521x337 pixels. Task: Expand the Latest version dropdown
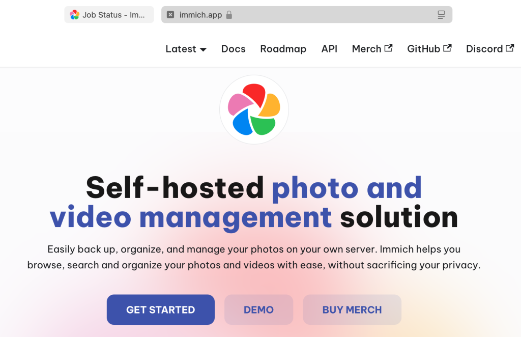point(186,49)
